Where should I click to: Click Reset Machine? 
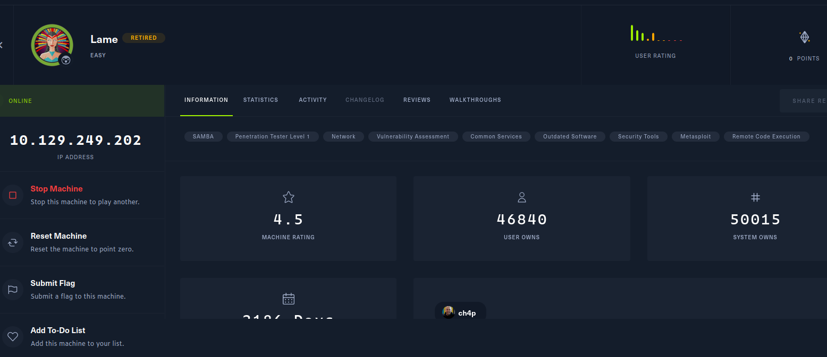(58, 236)
